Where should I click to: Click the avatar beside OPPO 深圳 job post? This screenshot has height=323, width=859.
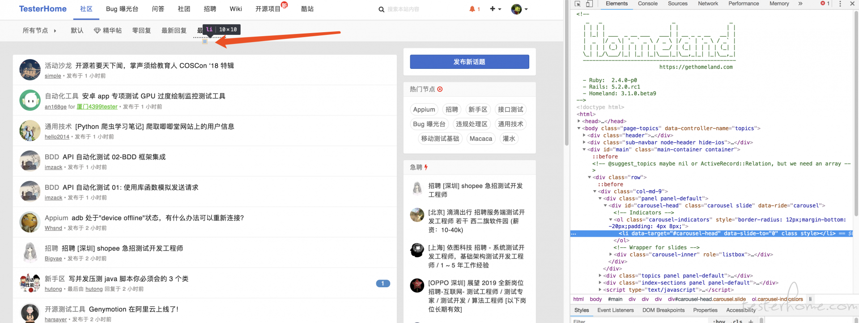[417, 285]
